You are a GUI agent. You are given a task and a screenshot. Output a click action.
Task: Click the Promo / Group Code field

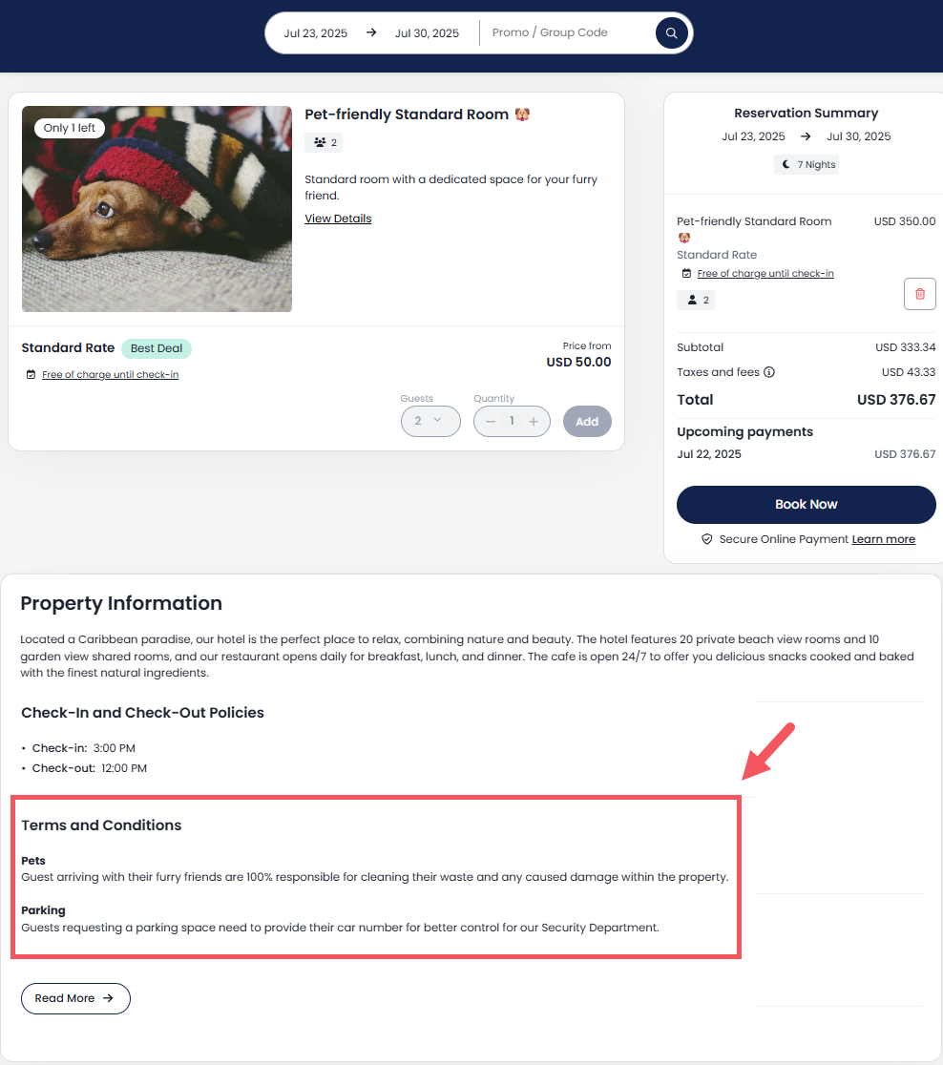564,32
